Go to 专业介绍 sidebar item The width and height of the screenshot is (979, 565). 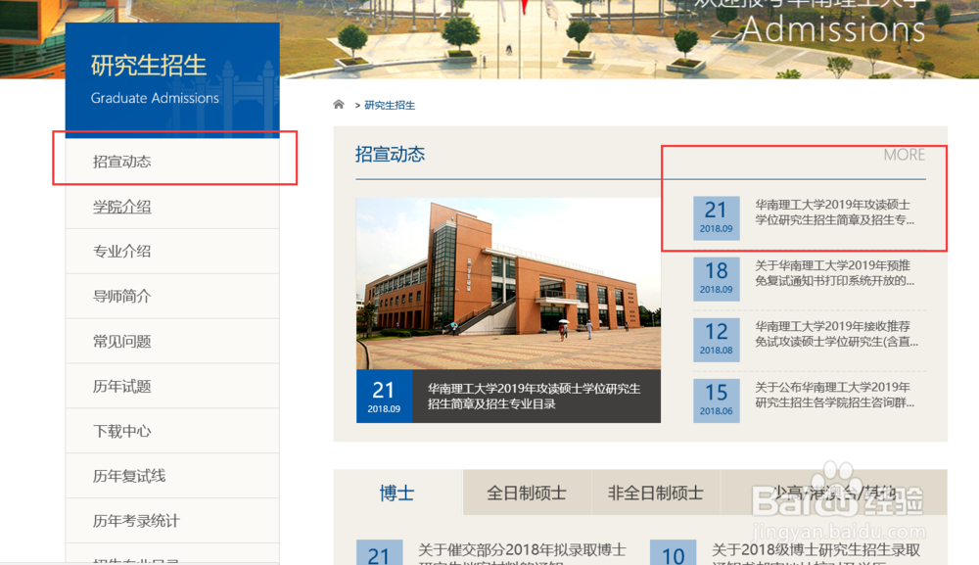coord(172,252)
